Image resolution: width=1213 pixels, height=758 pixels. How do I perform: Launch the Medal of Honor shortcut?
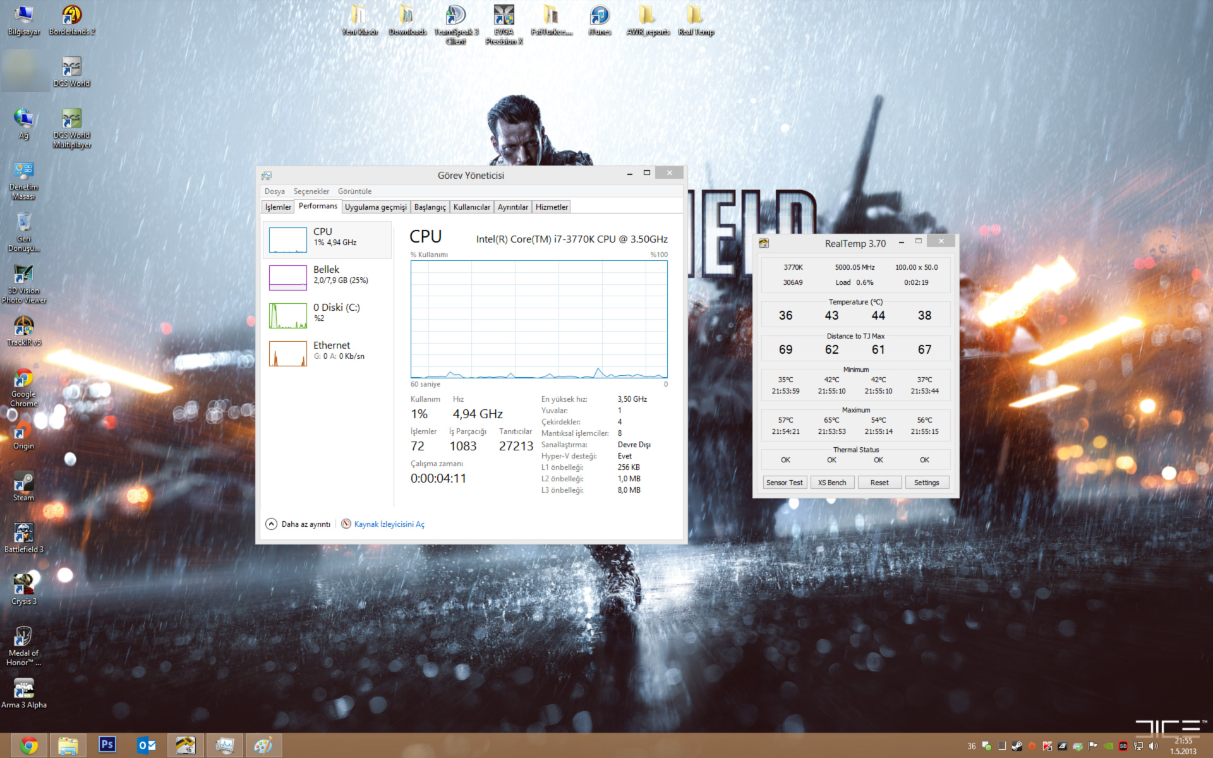pos(23,646)
